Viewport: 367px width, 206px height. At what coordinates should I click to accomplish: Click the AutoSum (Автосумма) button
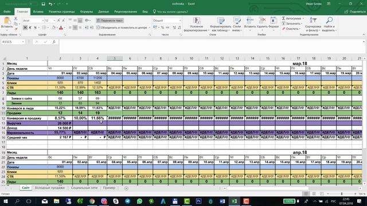[291, 18]
